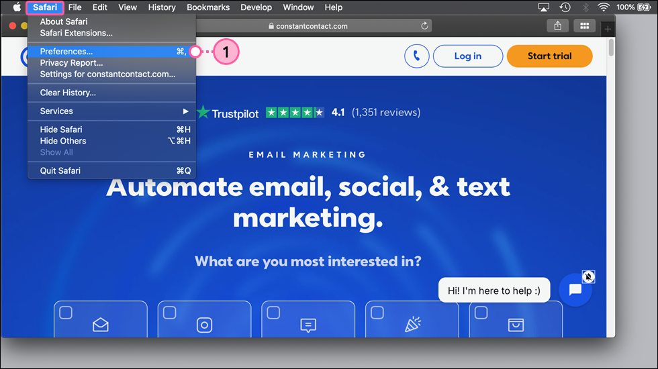
Task: Choose Preferences… from the Safari menu
Action: pos(66,52)
